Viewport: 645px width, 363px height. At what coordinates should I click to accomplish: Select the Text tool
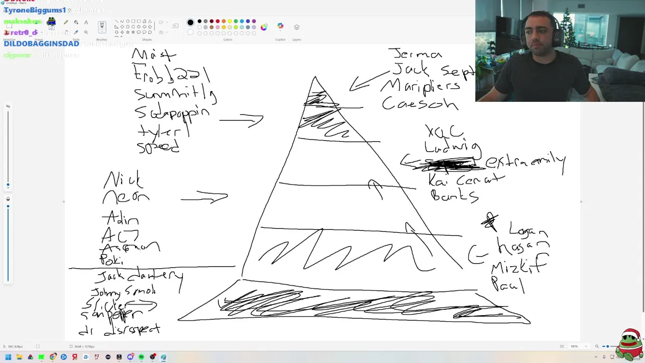coord(86,22)
